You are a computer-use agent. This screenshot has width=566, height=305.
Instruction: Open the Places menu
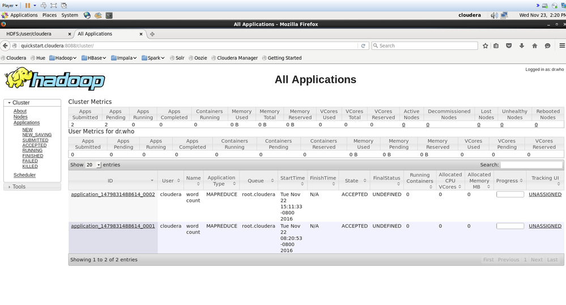click(49, 15)
